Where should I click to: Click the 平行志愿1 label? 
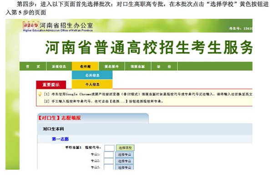point(73,147)
